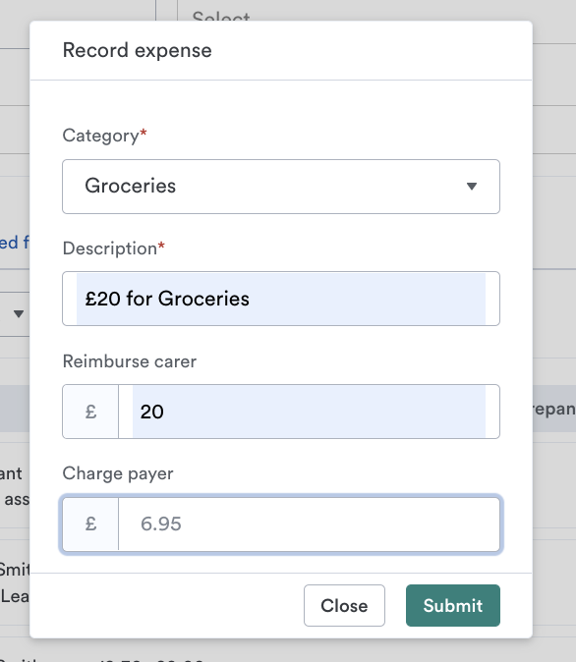This screenshot has width=576, height=662.
Task: Click the Charge payer label
Action: 118,473
